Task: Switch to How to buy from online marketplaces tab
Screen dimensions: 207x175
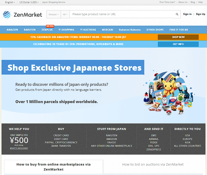Action: (54, 167)
